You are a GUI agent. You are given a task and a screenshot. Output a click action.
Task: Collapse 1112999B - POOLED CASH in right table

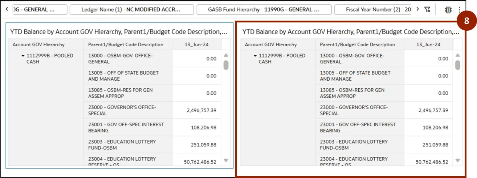point(255,56)
